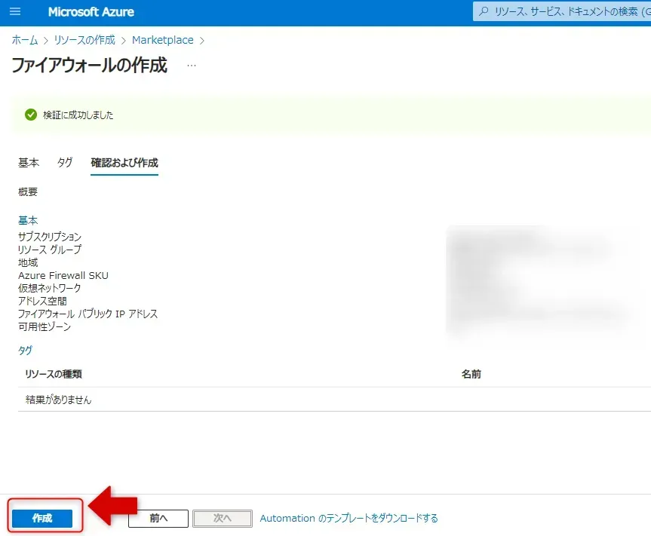Navigate to リソースの作成 breadcrumb link
This screenshot has height=536, width=651.
pos(84,40)
